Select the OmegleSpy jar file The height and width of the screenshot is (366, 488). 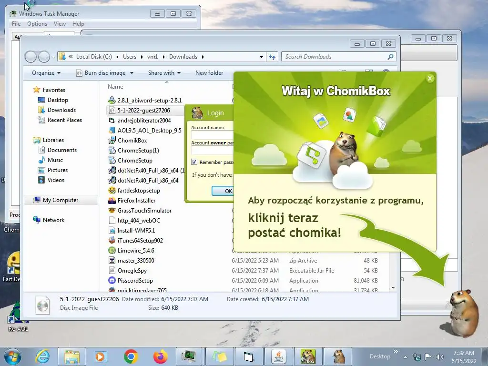coord(132,271)
